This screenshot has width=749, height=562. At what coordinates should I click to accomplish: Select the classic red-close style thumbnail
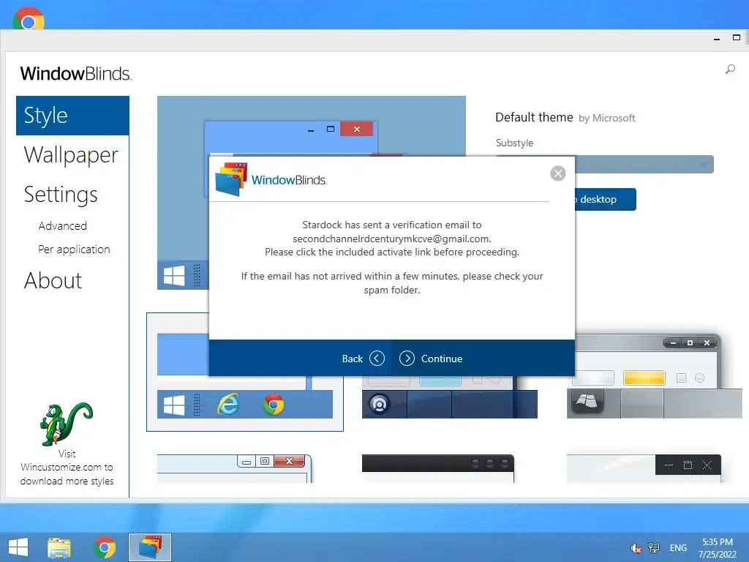235,468
